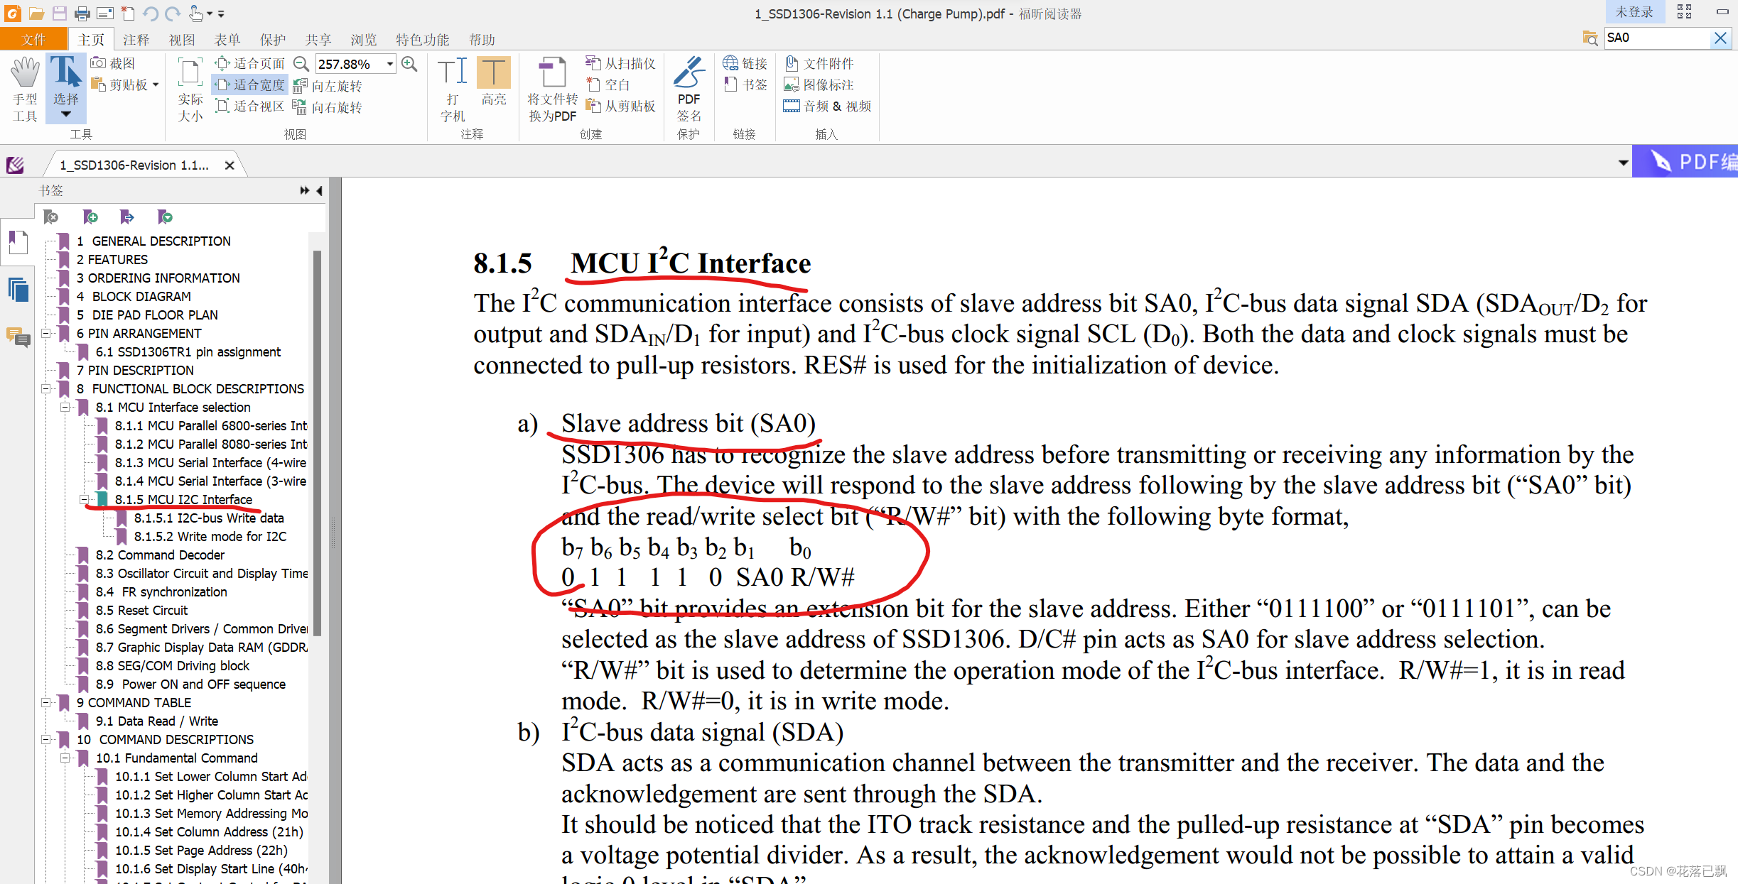
Task: Click the Print icon in quick access toolbar
Action: (82, 13)
